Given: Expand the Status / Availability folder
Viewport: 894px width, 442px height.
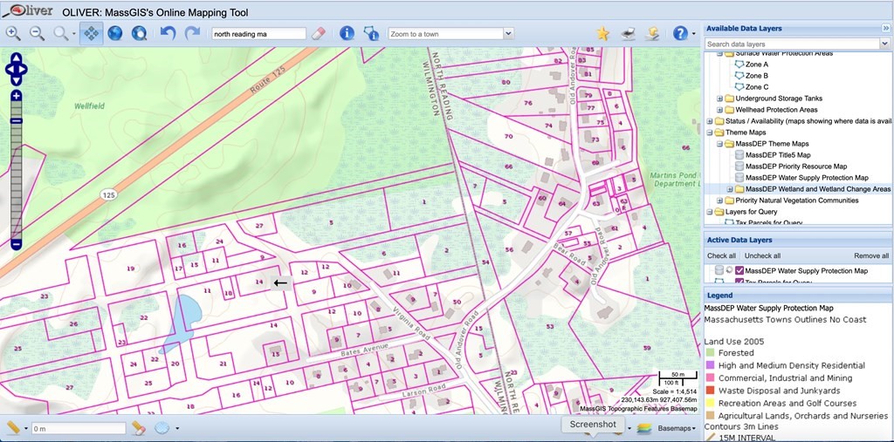Looking at the screenshot, I should 710,121.
